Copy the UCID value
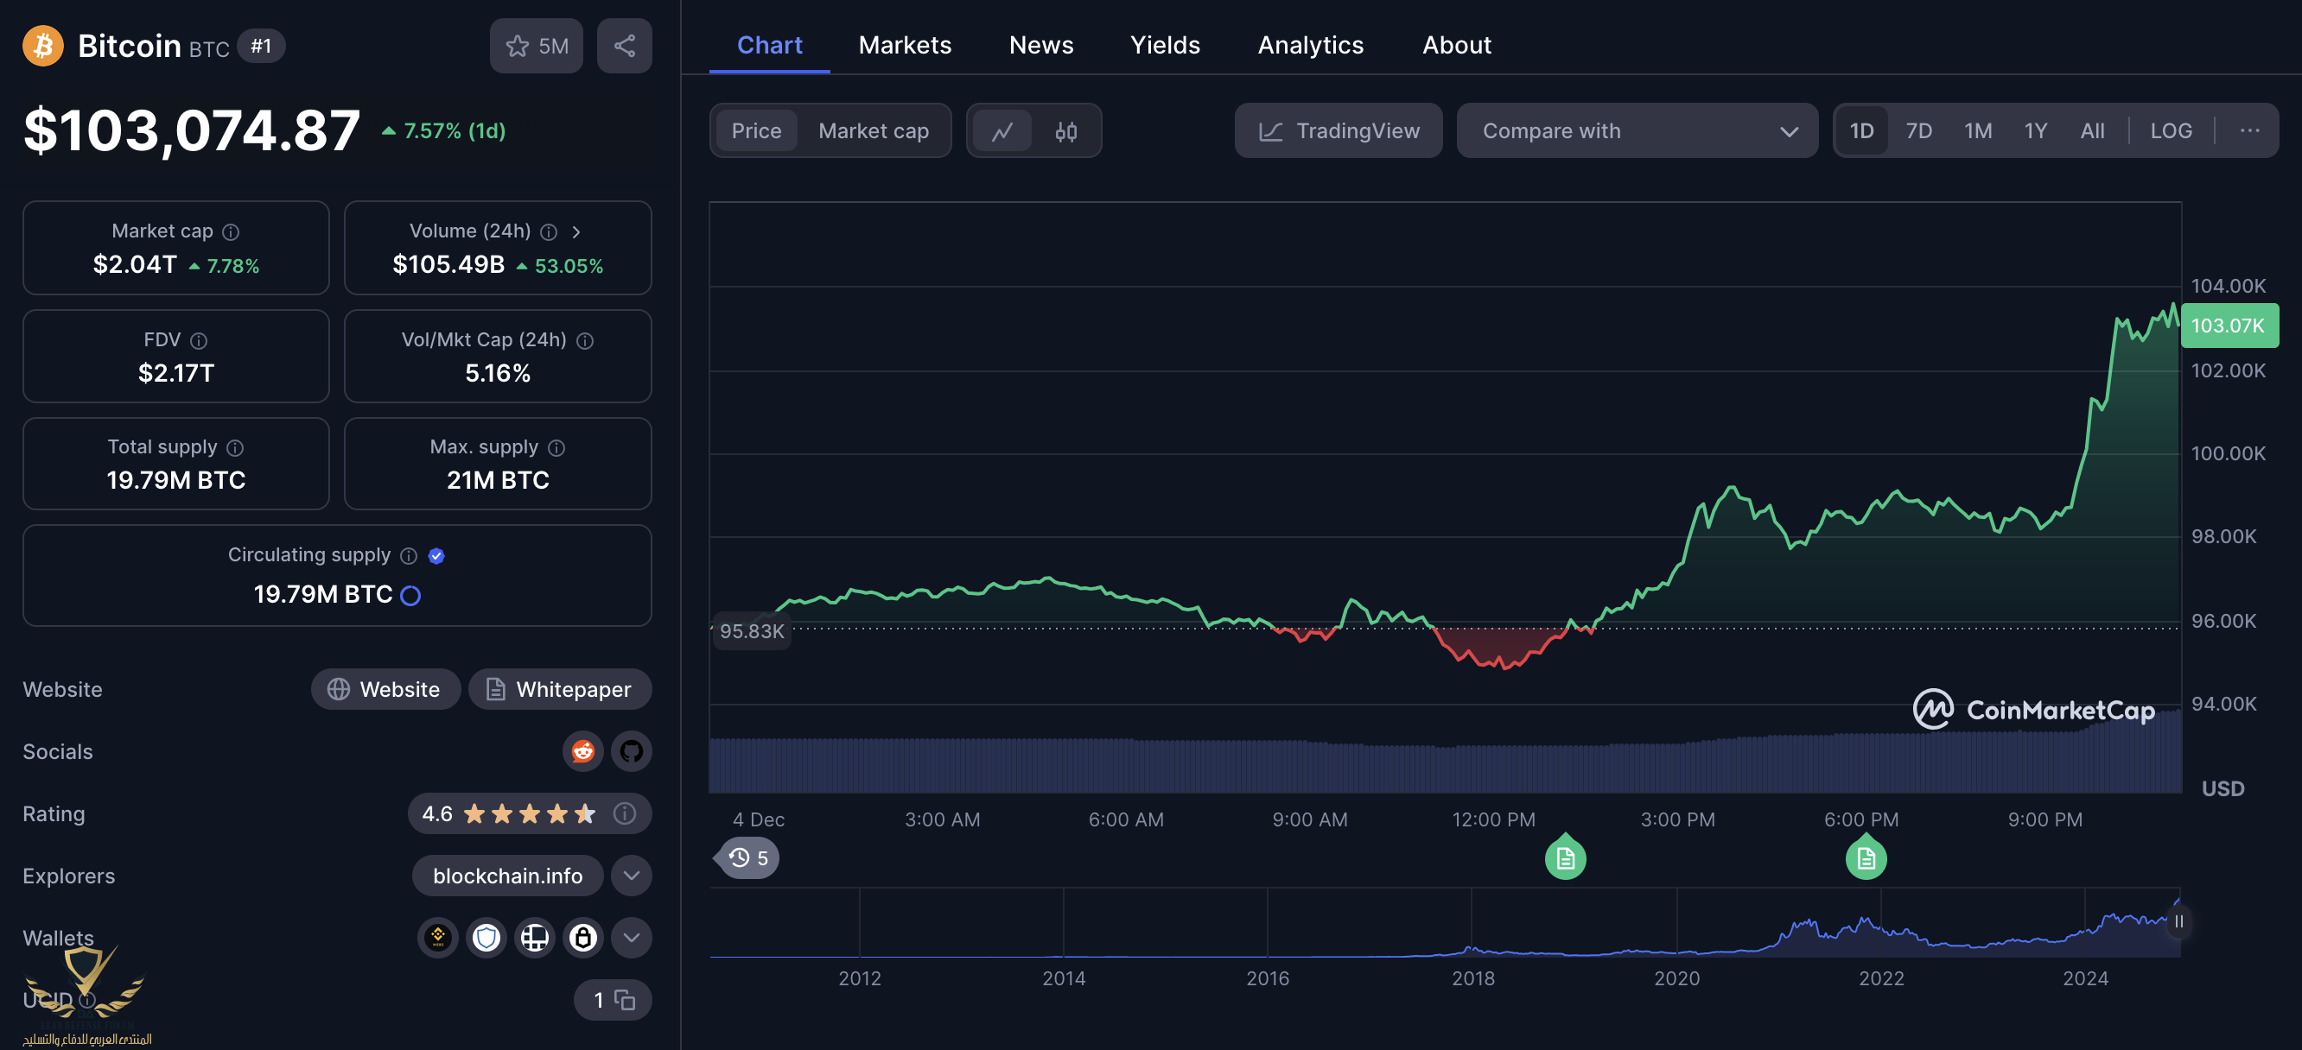Image resolution: width=2302 pixels, height=1050 pixels. pos(625,1000)
